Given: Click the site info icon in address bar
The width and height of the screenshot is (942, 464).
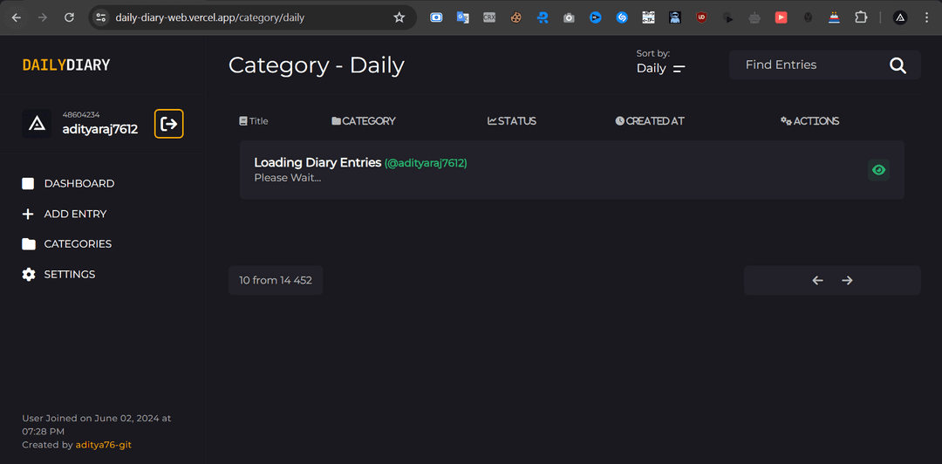Looking at the screenshot, I should tap(101, 17).
